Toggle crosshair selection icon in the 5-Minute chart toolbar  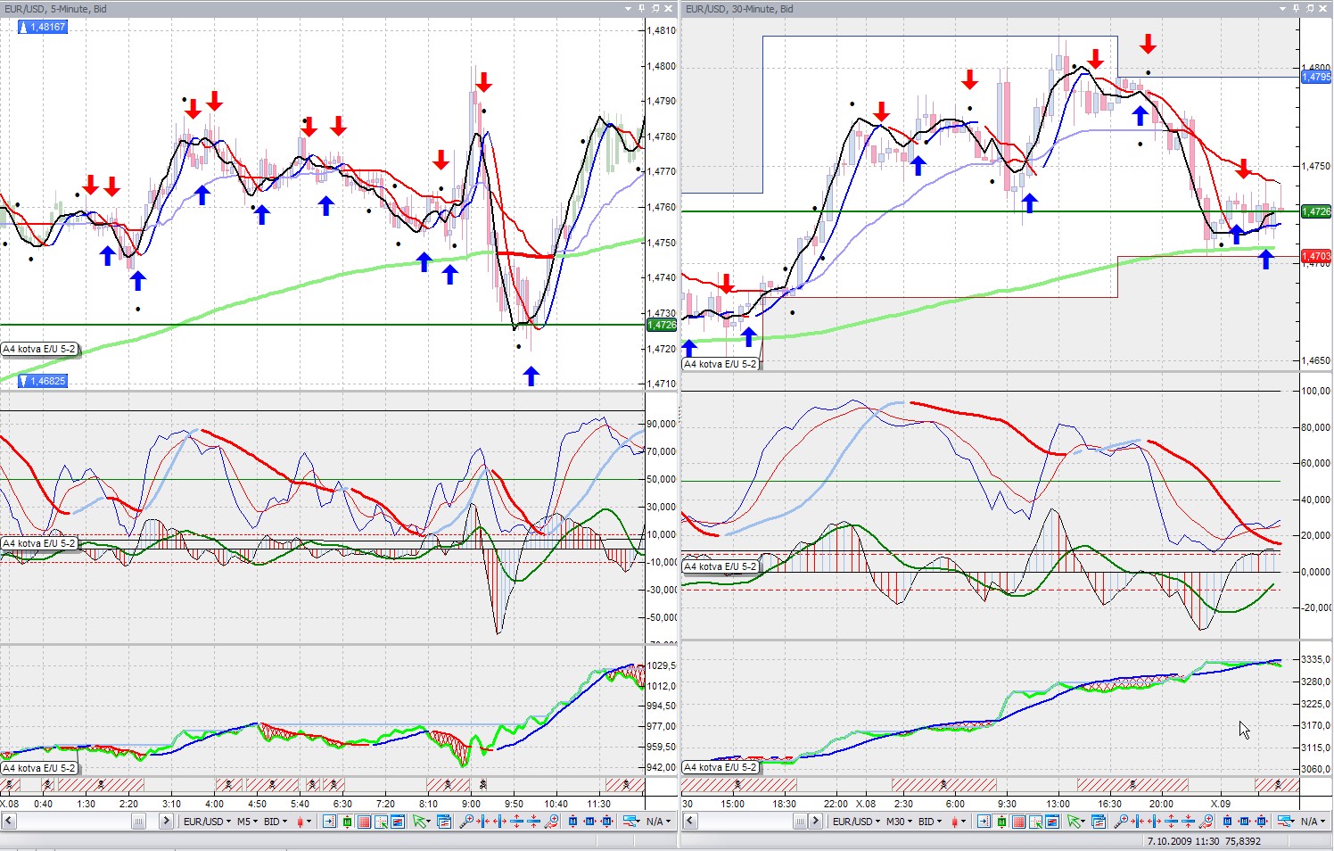point(381,822)
